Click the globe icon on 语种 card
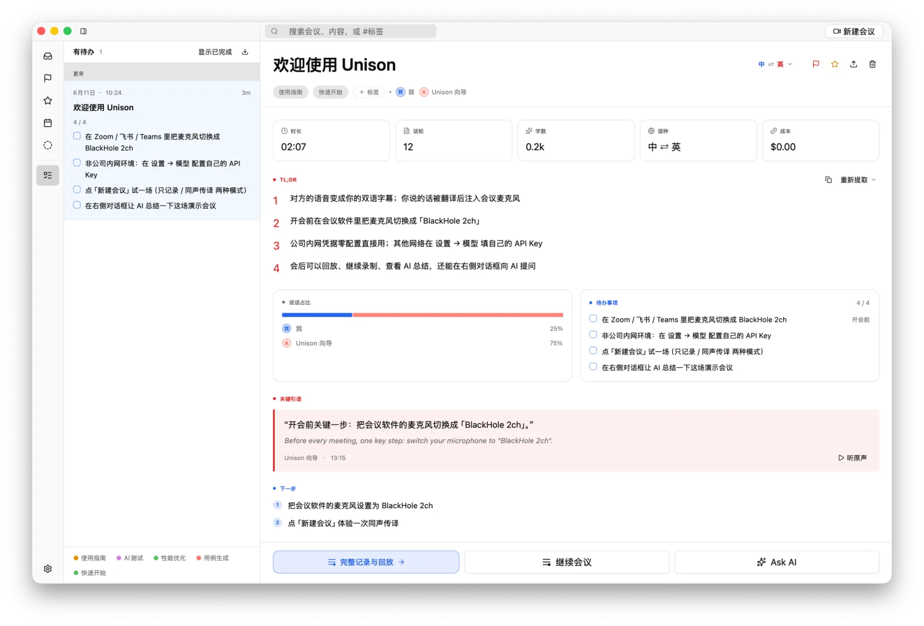Screen dimensions: 924x626 (651, 131)
